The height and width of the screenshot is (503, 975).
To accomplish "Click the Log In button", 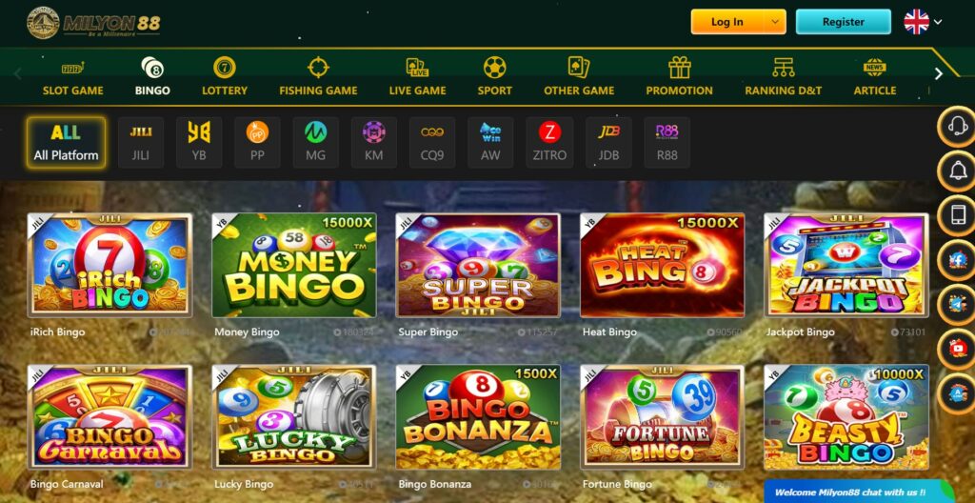I will [727, 22].
